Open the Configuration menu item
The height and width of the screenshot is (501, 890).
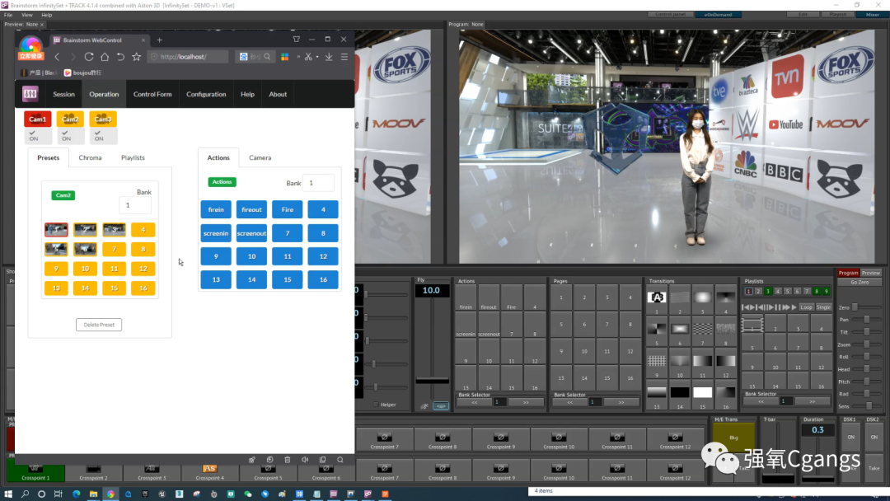point(206,94)
